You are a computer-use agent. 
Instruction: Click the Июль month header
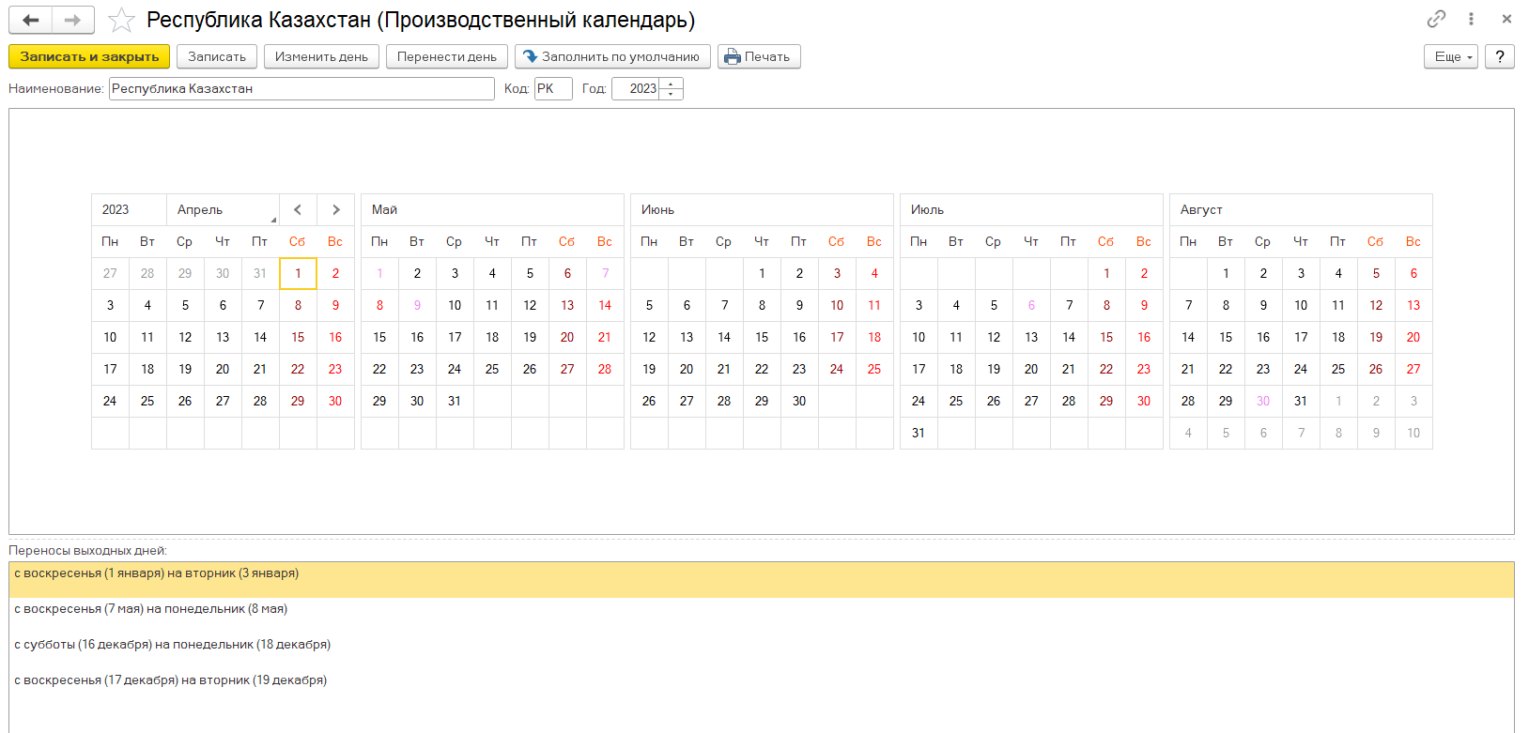click(x=1031, y=209)
